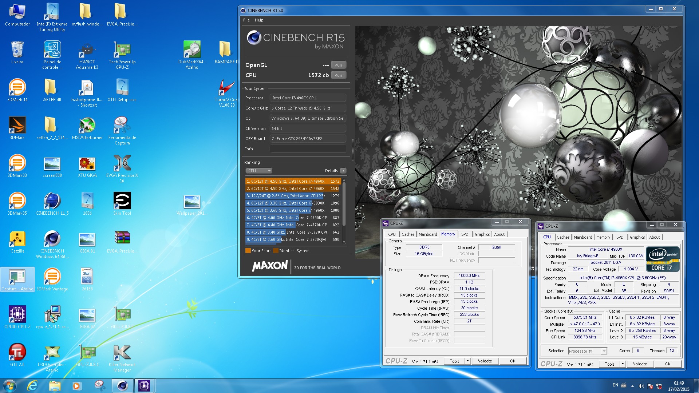Open Tools dropdown arrow in left CPU-Z
This screenshot has width=699, height=393.
click(468, 361)
